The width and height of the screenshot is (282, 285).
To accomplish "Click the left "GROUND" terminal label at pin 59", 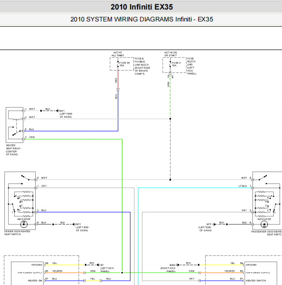I will [37, 265].
